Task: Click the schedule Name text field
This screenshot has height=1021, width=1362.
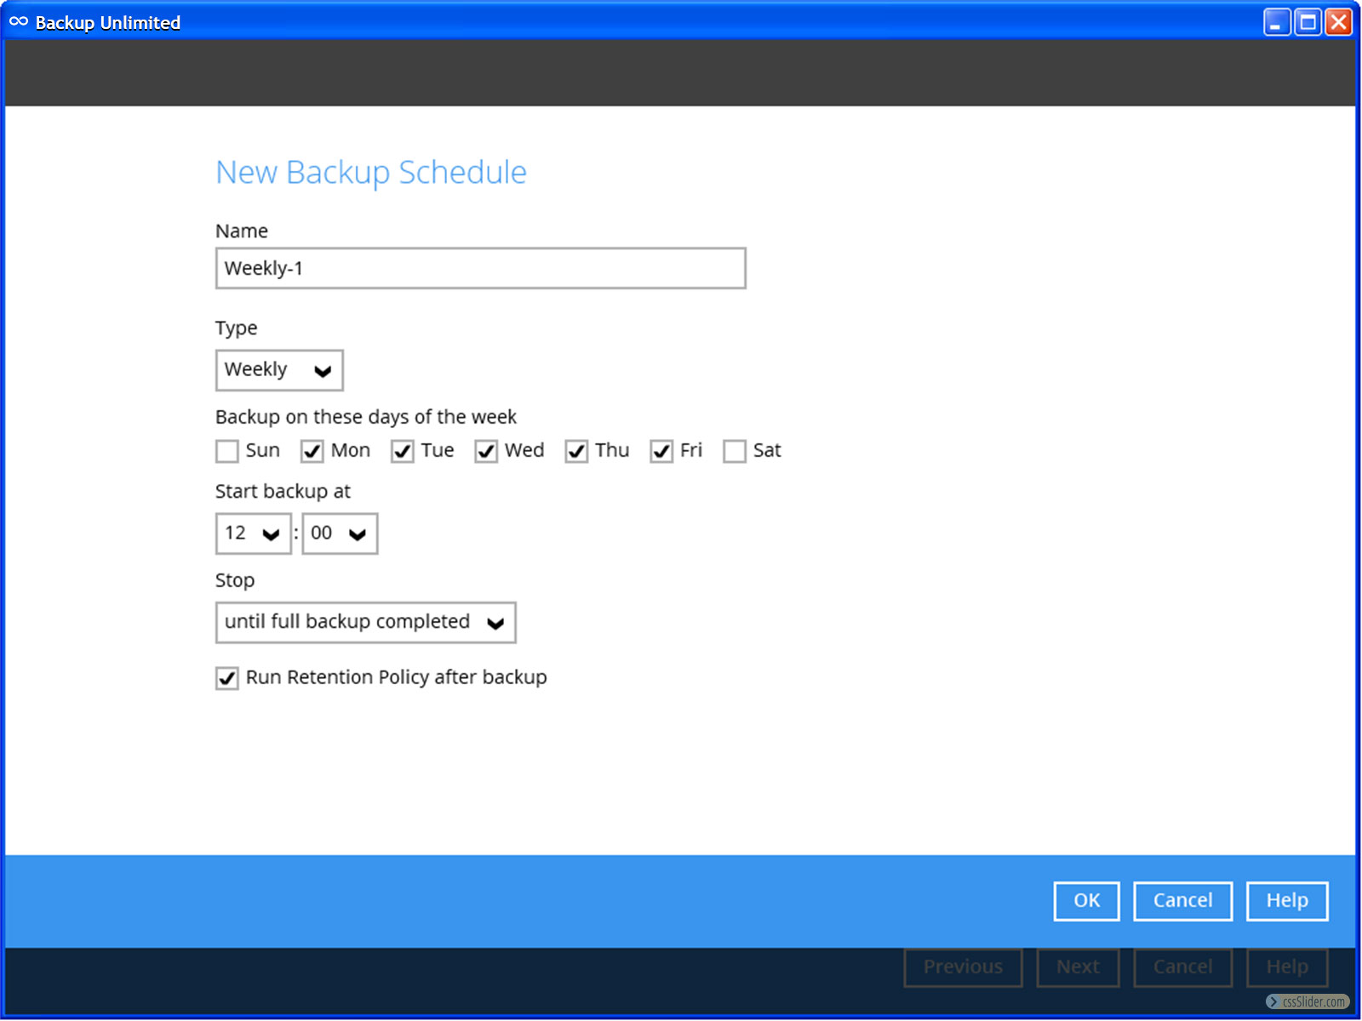Action: (480, 269)
